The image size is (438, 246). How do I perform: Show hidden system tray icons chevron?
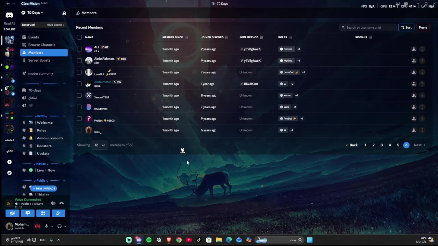coord(59,240)
